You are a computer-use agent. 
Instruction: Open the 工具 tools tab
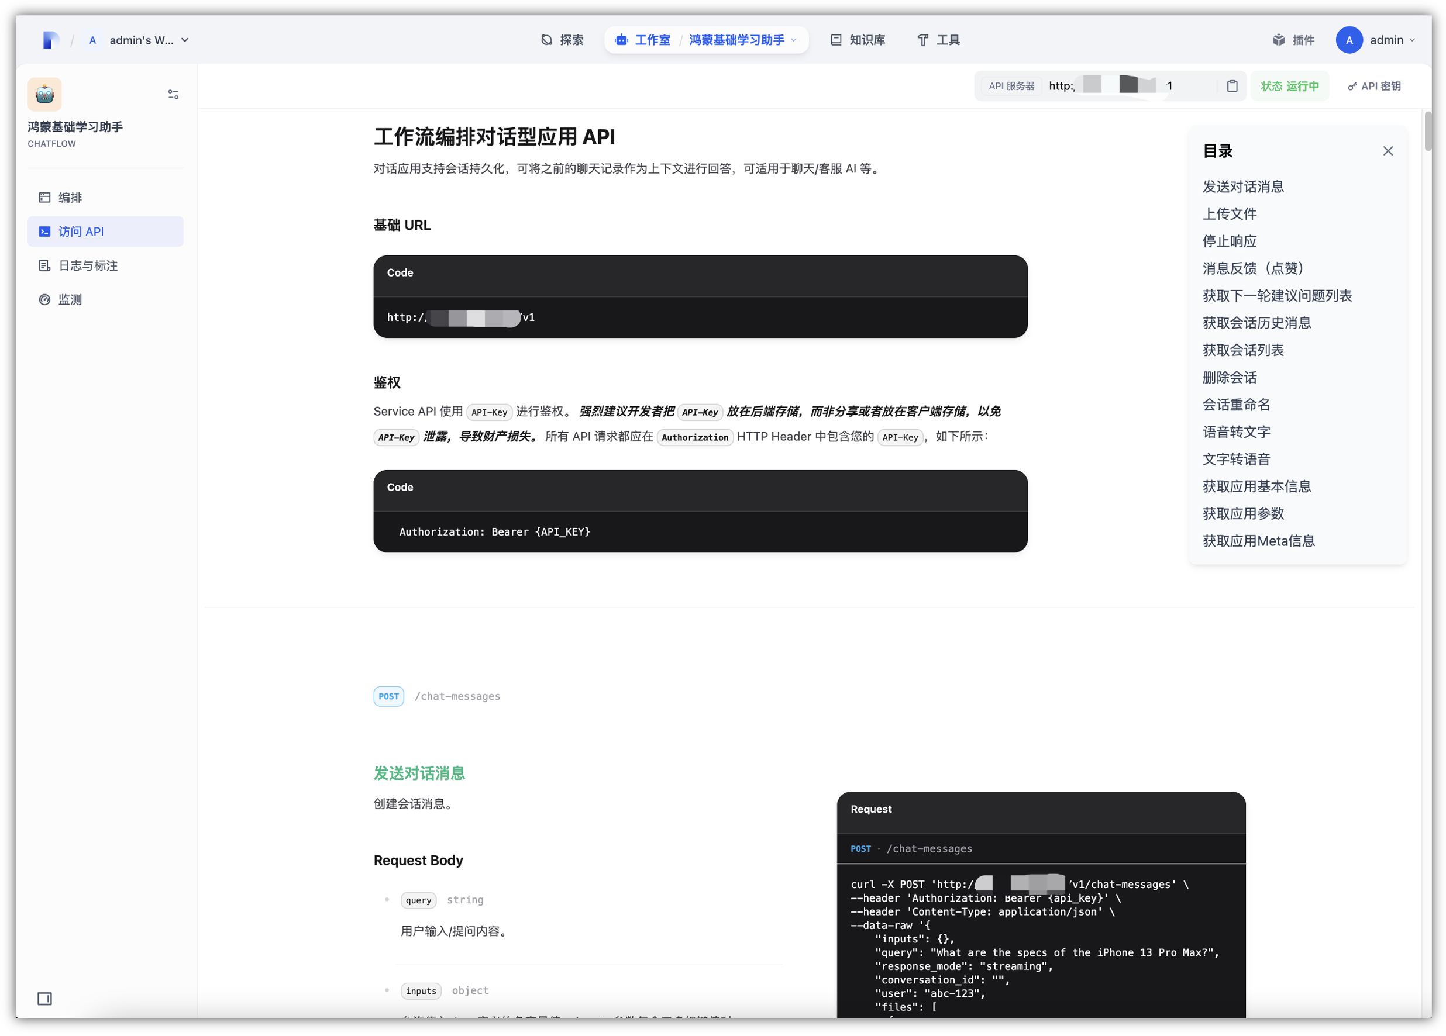[938, 40]
